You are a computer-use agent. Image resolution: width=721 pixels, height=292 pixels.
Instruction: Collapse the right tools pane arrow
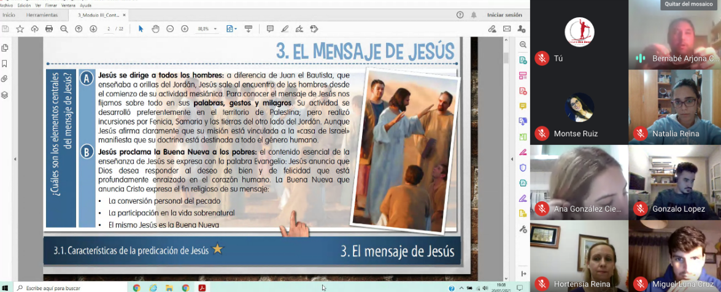523,274
